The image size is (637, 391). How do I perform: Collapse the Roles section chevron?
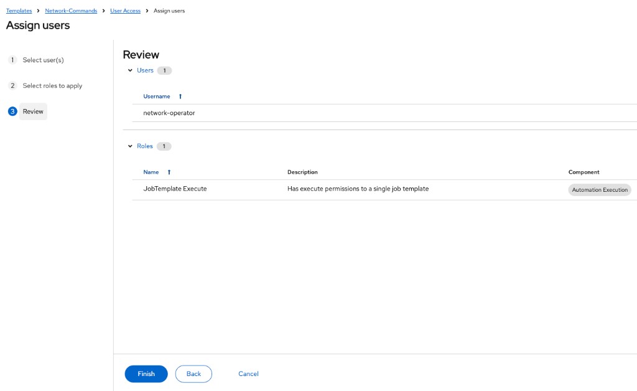coord(130,146)
